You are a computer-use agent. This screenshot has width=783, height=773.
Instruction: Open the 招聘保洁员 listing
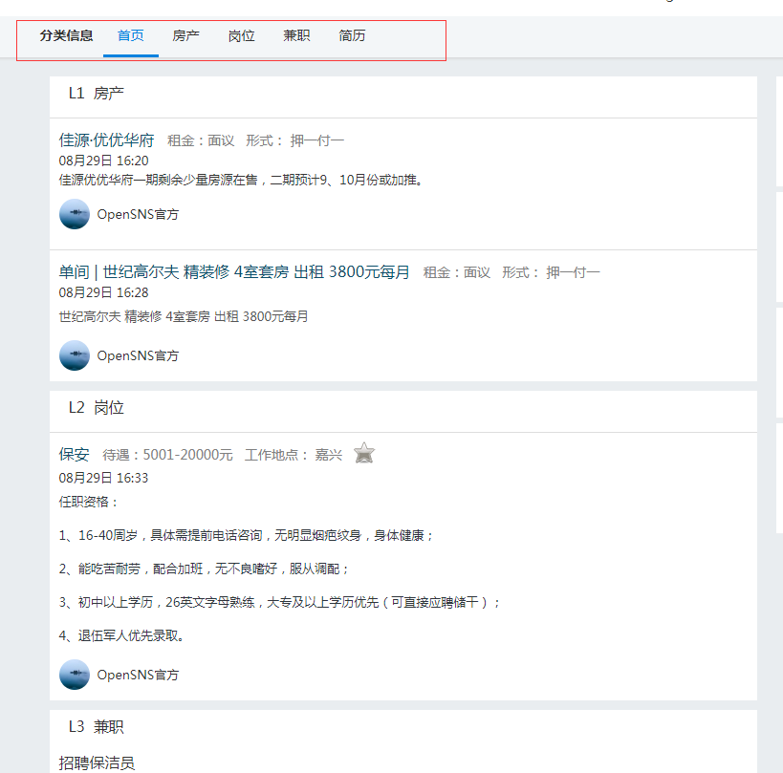tap(97, 762)
